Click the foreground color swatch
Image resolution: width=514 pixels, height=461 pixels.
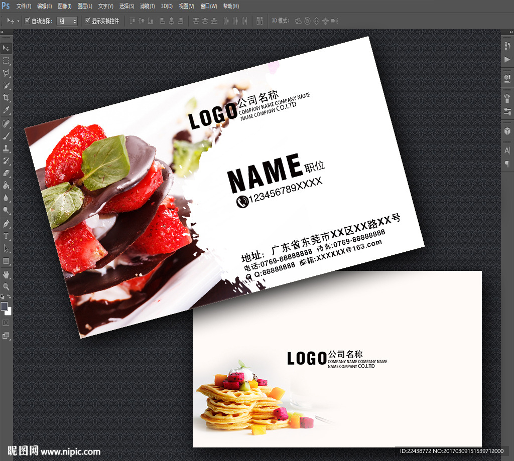point(4,306)
